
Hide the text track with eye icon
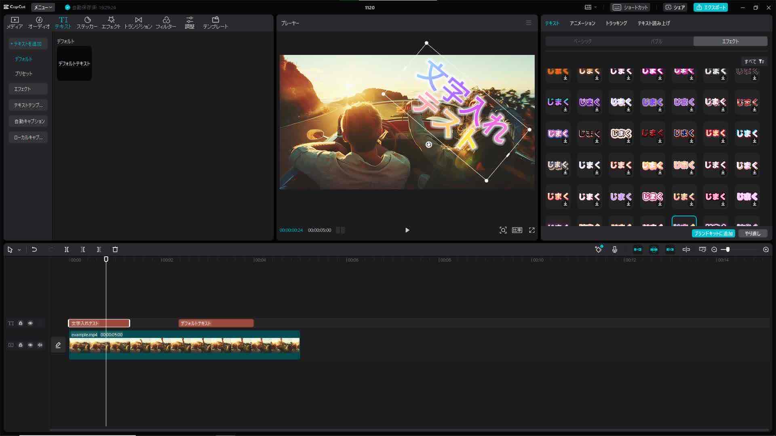pyautogui.click(x=30, y=323)
